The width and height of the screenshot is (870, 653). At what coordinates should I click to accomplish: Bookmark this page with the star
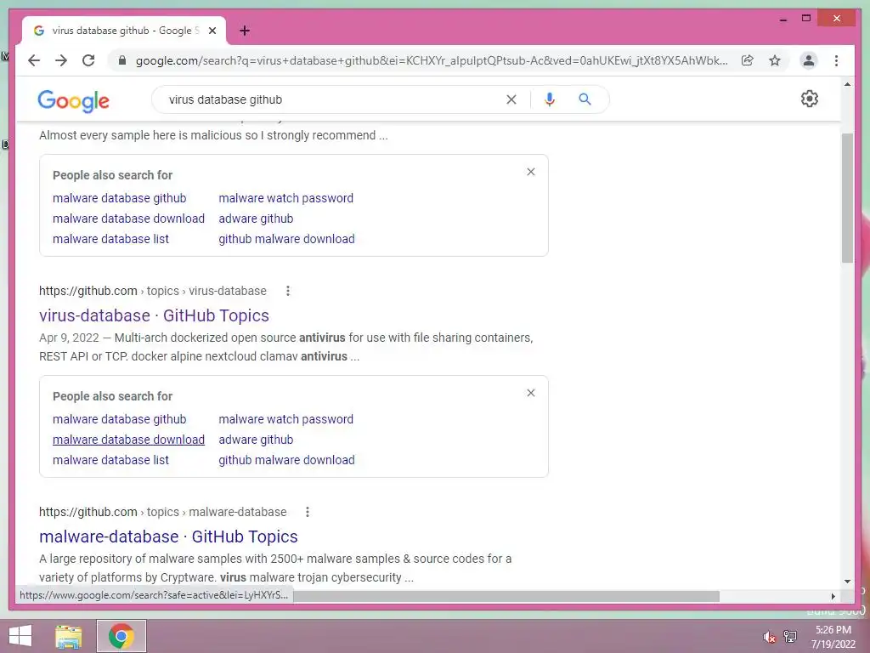[x=775, y=60]
